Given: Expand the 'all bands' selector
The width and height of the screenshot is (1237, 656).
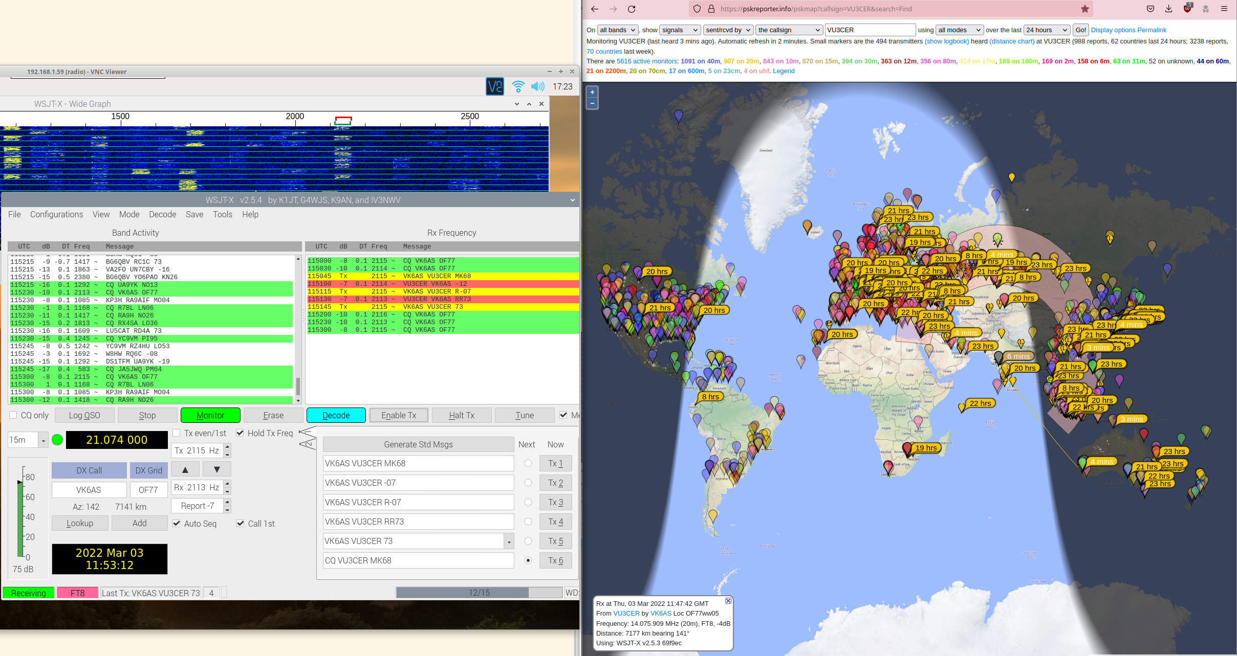Looking at the screenshot, I should pyautogui.click(x=617, y=30).
